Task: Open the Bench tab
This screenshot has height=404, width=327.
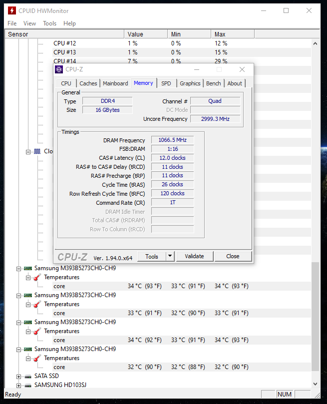Action: tap(214, 83)
